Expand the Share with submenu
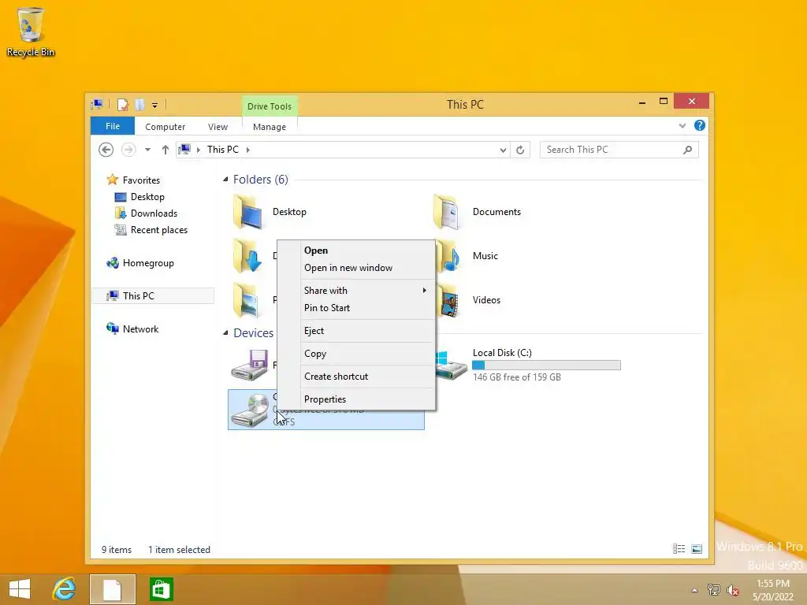Image resolution: width=807 pixels, height=605 pixels. 356,291
